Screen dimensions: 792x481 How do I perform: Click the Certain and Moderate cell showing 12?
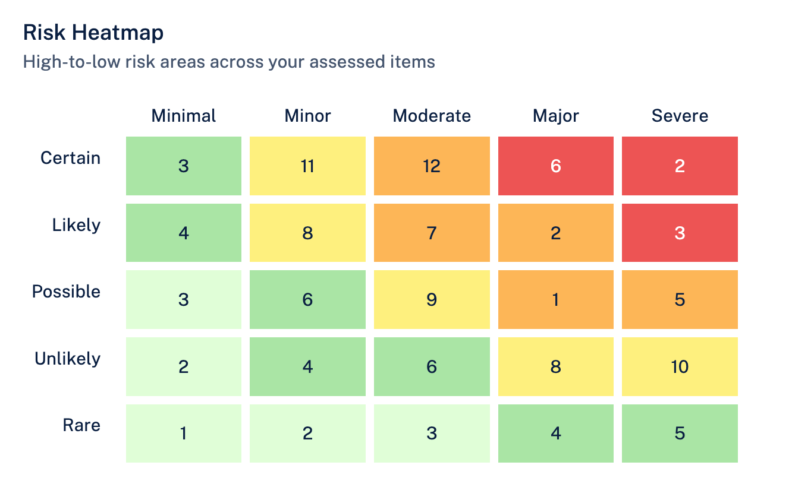pyautogui.click(x=432, y=166)
